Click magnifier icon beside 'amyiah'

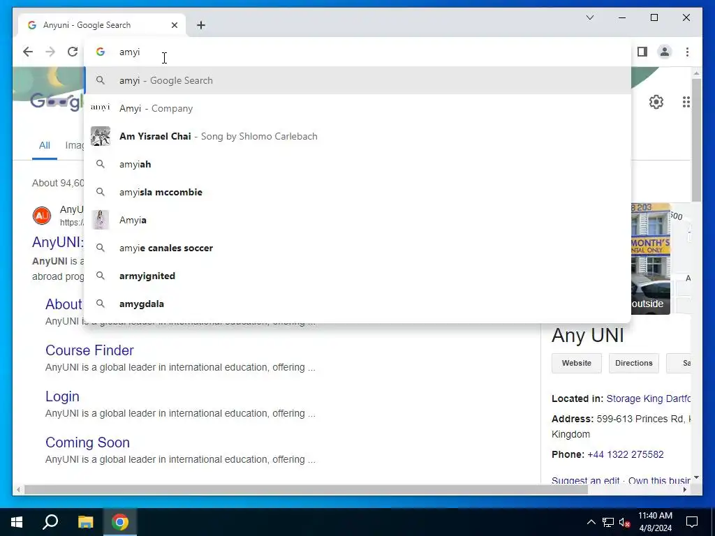point(101,164)
